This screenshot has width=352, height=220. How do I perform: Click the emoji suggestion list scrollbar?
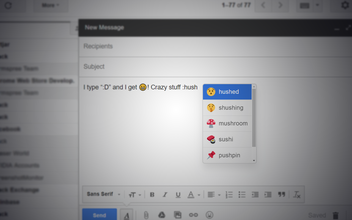click(254, 118)
